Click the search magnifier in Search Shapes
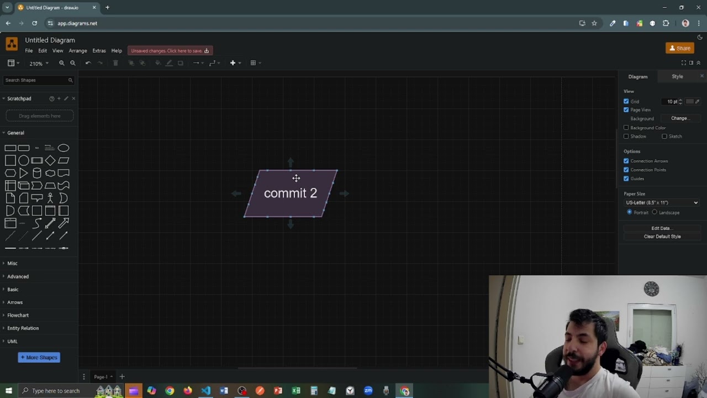The image size is (707, 398). pyautogui.click(x=70, y=80)
